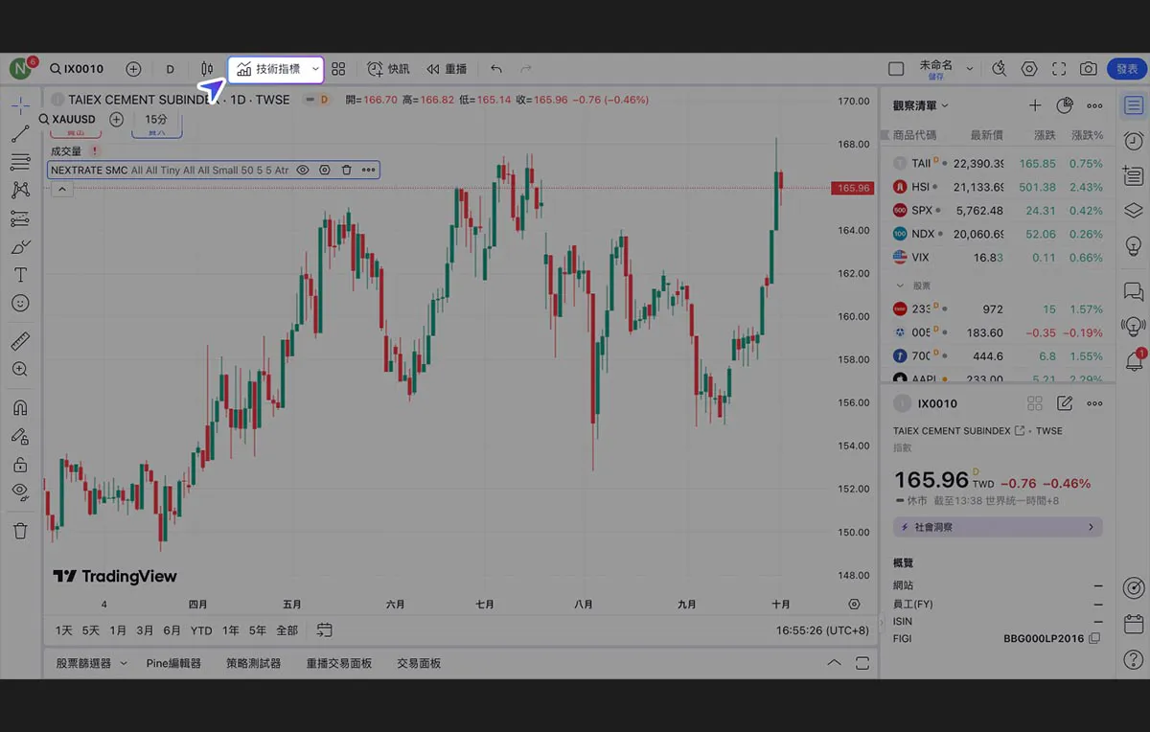Click the candlestick chart style icon

click(207, 69)
